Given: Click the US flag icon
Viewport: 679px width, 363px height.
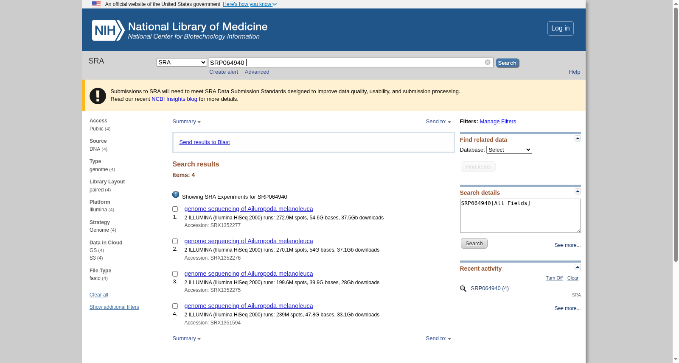Looking at the screenshot, I should pos(96,4).
